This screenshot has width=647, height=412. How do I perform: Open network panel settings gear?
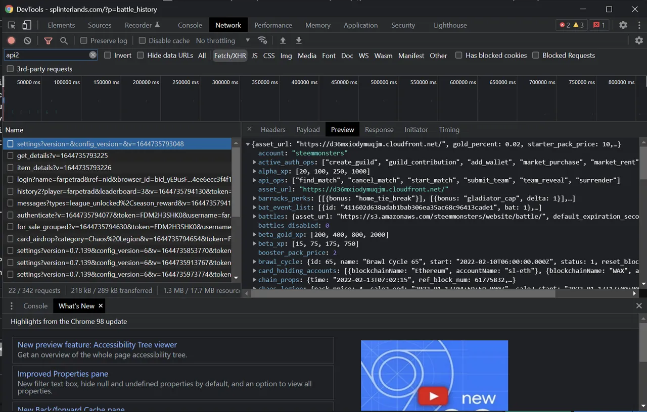click(x=639, y=40)
